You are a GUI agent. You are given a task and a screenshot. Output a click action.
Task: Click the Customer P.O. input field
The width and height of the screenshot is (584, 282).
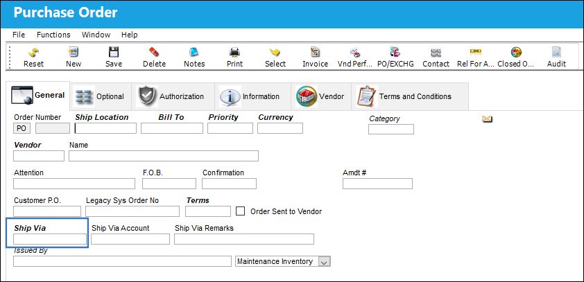point(47,211)
